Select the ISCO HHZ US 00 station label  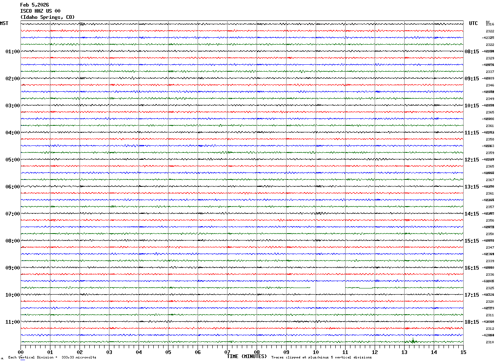pos(40,11)
